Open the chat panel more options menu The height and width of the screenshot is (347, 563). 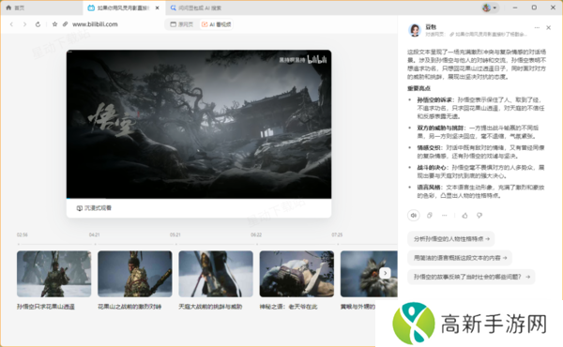(x=537, y=27)
